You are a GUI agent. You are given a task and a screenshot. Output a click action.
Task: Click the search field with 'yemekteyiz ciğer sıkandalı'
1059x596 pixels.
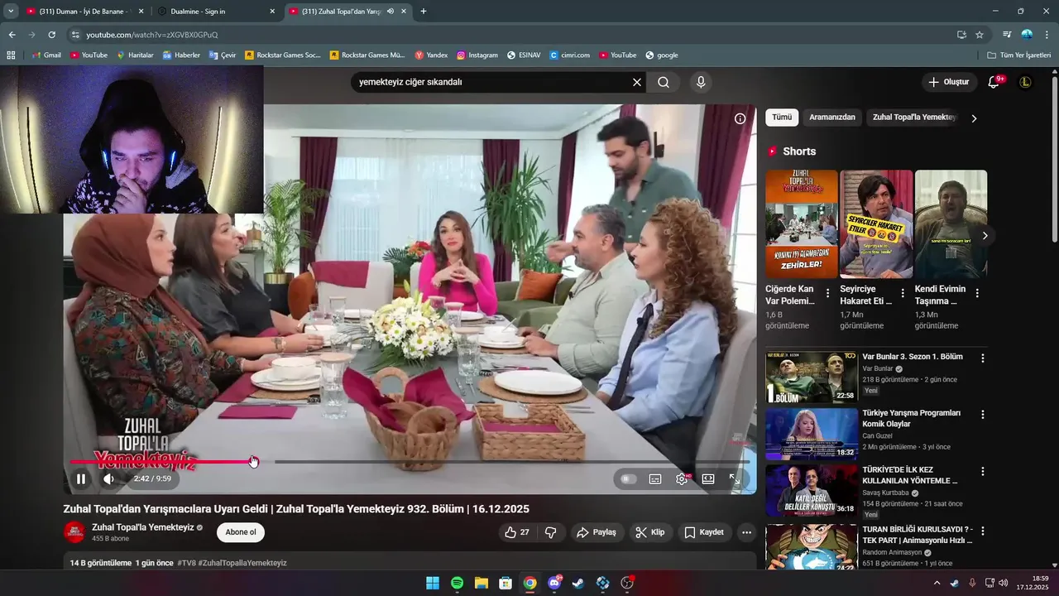coord(491,82)
